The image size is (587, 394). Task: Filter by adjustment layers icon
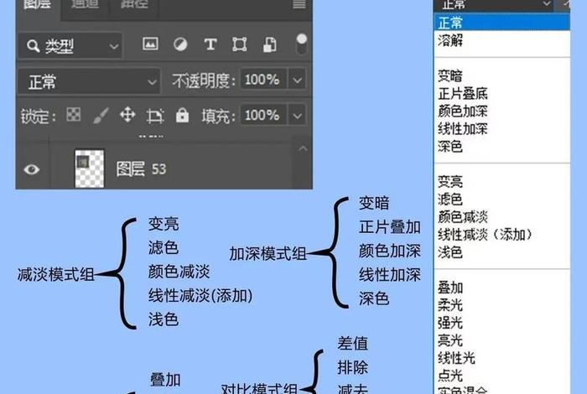click(180, 44)
